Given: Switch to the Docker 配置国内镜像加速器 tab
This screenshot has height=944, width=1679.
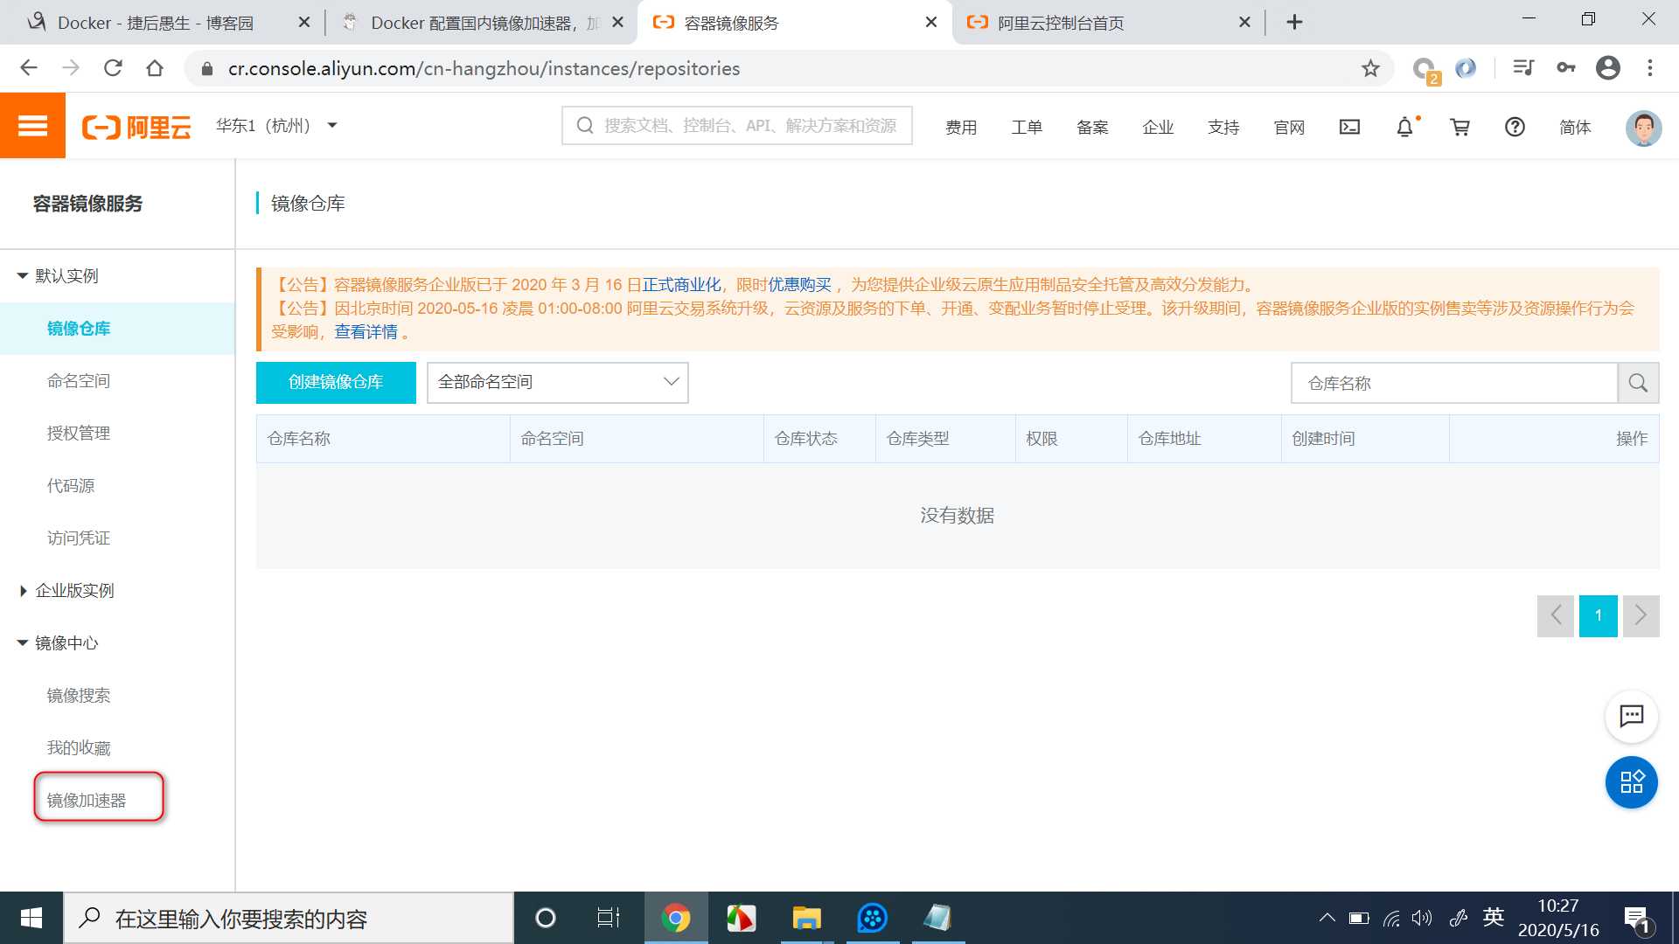Looking at the screenshot, I should [481, 23].
